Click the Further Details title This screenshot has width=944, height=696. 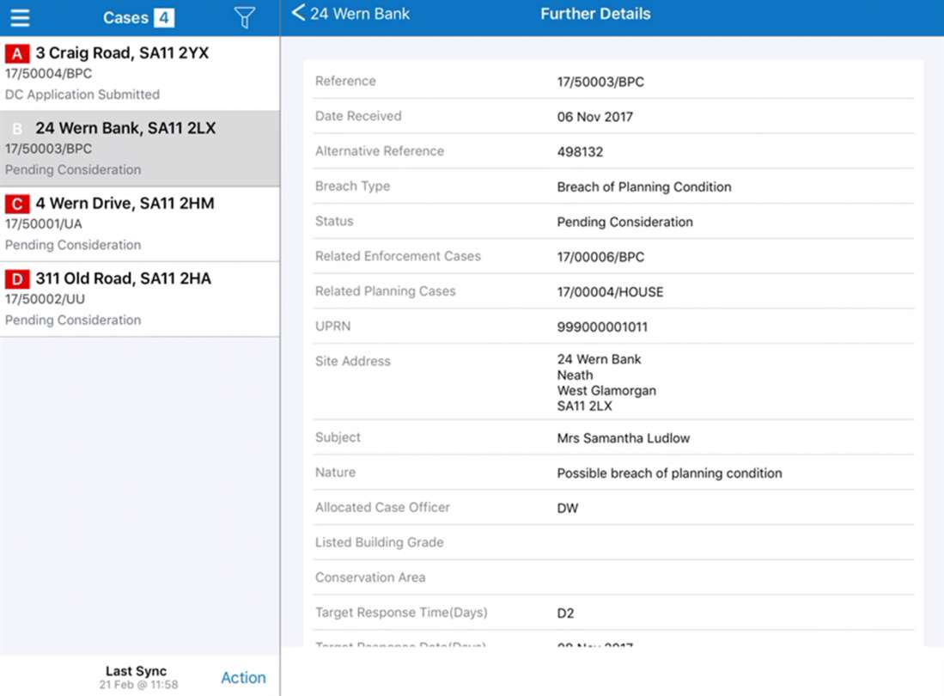click(595, 14)
